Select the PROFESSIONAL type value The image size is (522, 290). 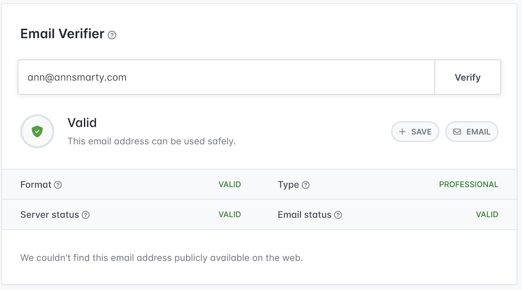(468, 185)
